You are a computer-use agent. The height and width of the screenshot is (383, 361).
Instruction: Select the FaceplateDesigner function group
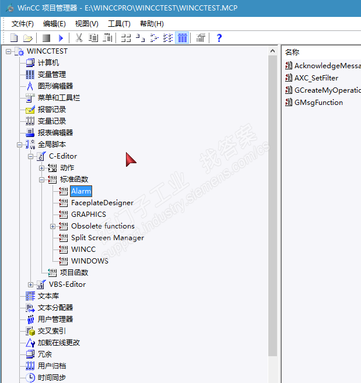click(x=102, y=203)
